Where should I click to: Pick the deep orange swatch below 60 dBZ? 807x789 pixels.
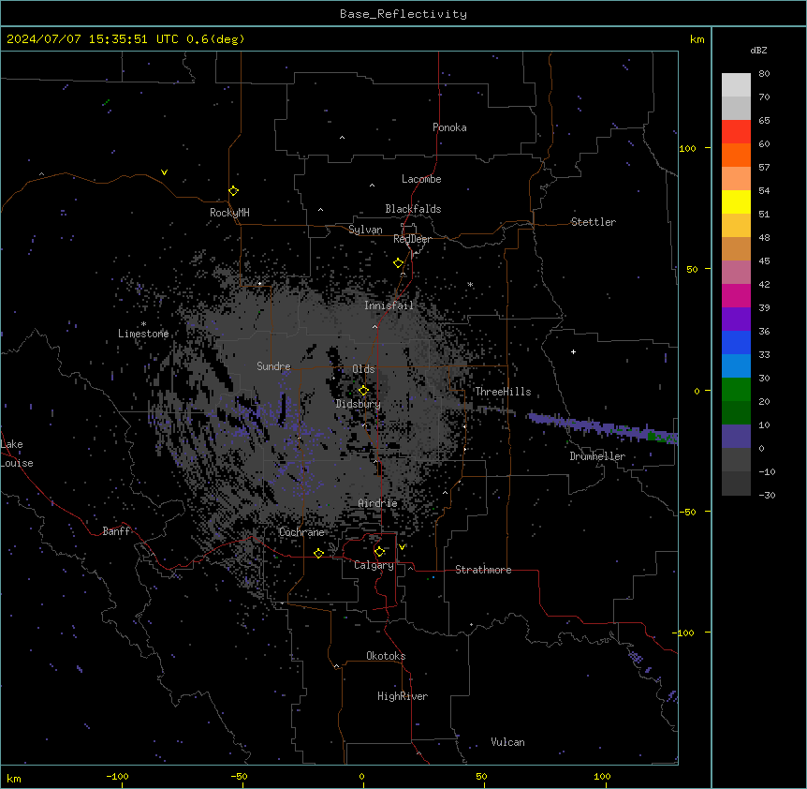pyautogui.click(x=736, y=155)
